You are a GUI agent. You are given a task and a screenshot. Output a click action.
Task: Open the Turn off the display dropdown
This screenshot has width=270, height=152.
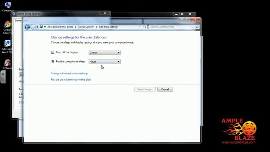coord(105,52)
